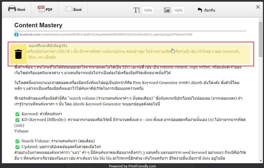
Task: Click the Facebook logo icon beside the URL
Action: pyautogui.click(x=16, y=34)
